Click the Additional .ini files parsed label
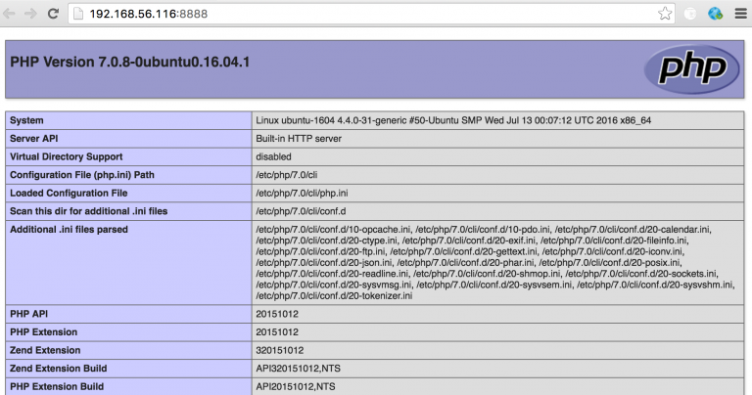This screenshot has height=395, width=752. coord(69,230)
